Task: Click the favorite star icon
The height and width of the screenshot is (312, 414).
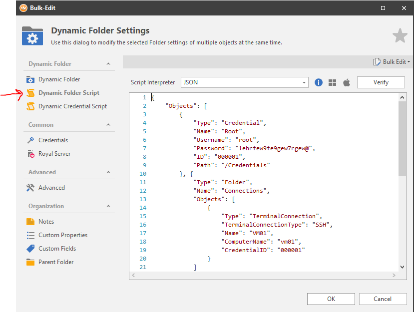Action: pyautogui.click(x=400, y=35)
